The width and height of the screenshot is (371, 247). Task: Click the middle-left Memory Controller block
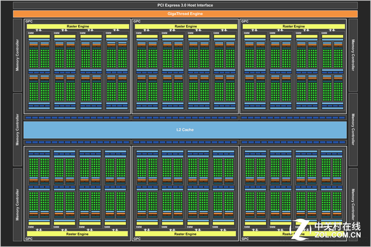click(17, 130)
